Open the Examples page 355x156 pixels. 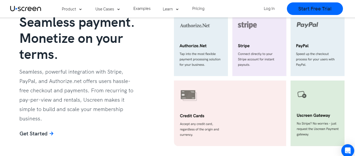click(142, 8)
